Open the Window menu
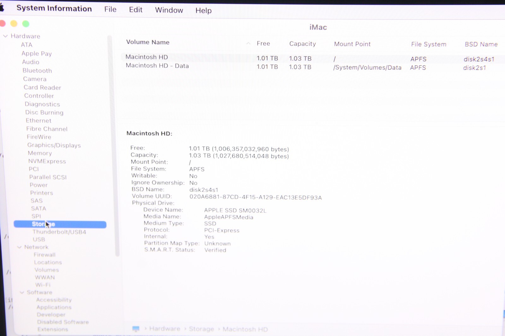Viewport: 505px width, 336px height. [169, 10]
